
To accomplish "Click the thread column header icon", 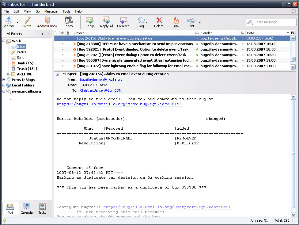I will [56, 33].
